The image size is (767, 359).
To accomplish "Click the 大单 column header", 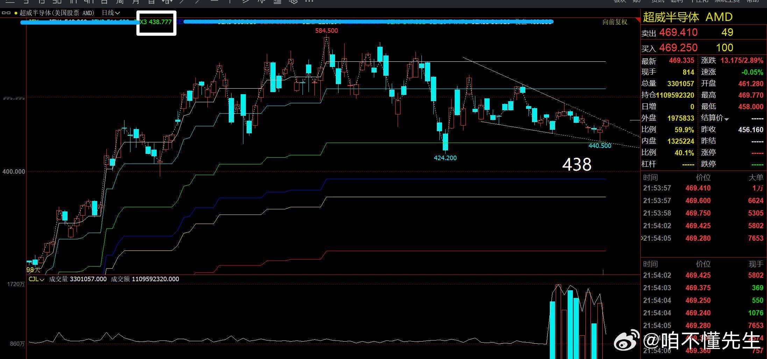I will (x=756, y=178).
